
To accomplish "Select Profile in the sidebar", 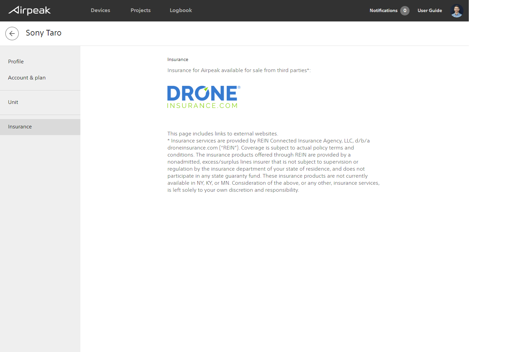I will pos(40,62).
